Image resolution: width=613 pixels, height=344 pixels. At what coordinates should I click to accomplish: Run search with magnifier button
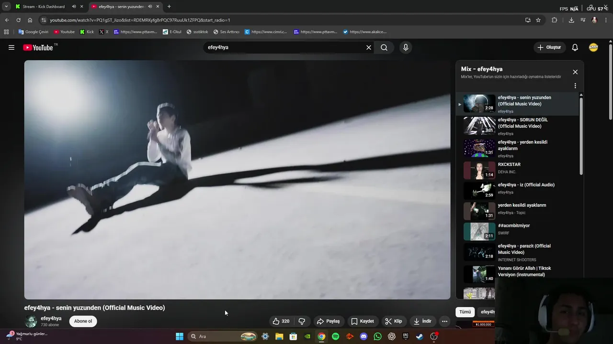384,47
